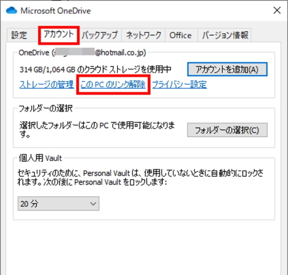
Task: Switch to the 設定 tab
Action: (x=19, y=35)
